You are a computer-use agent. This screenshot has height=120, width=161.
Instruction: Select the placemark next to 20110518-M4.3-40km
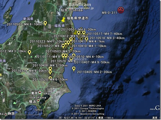87,40
